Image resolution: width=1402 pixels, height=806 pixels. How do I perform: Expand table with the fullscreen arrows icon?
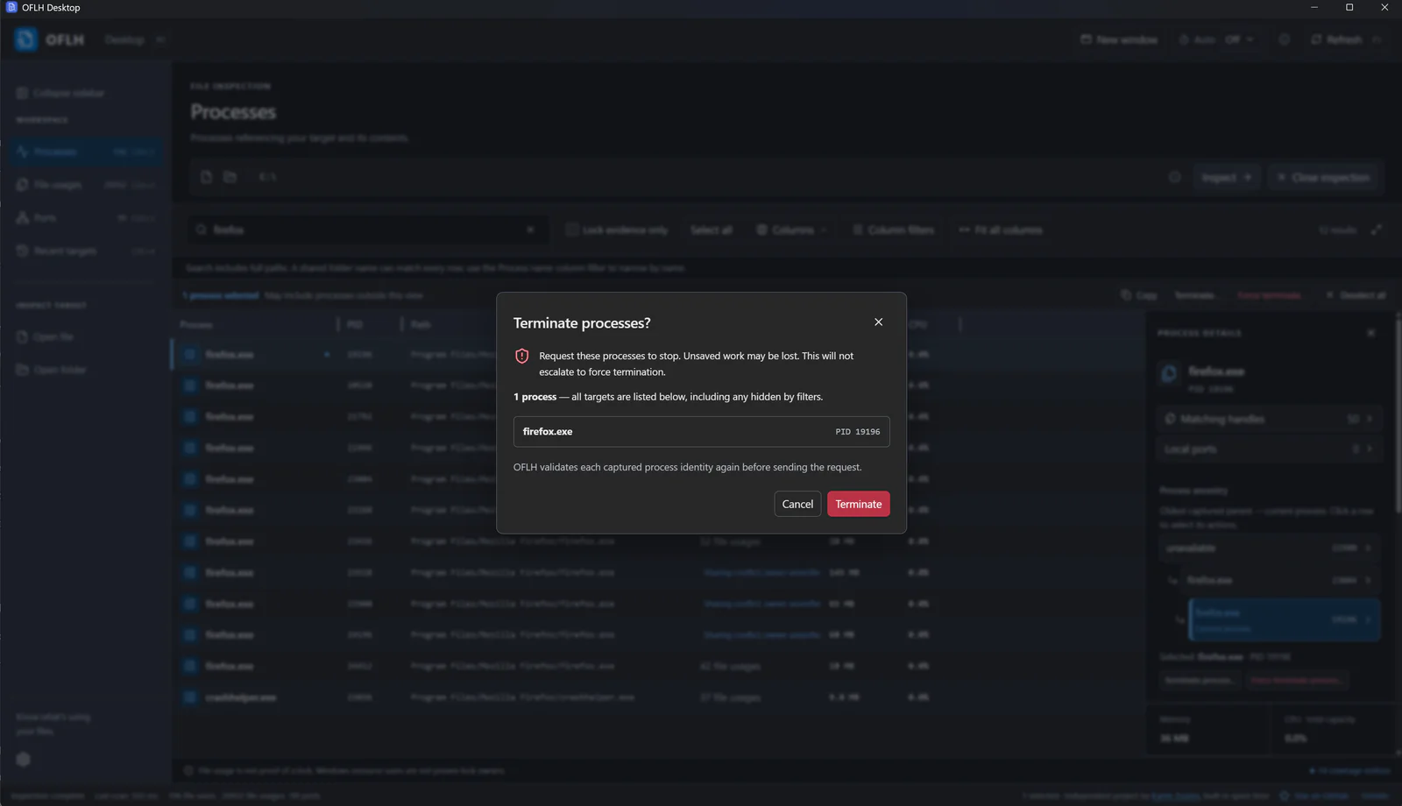[x=1377, y=230]
